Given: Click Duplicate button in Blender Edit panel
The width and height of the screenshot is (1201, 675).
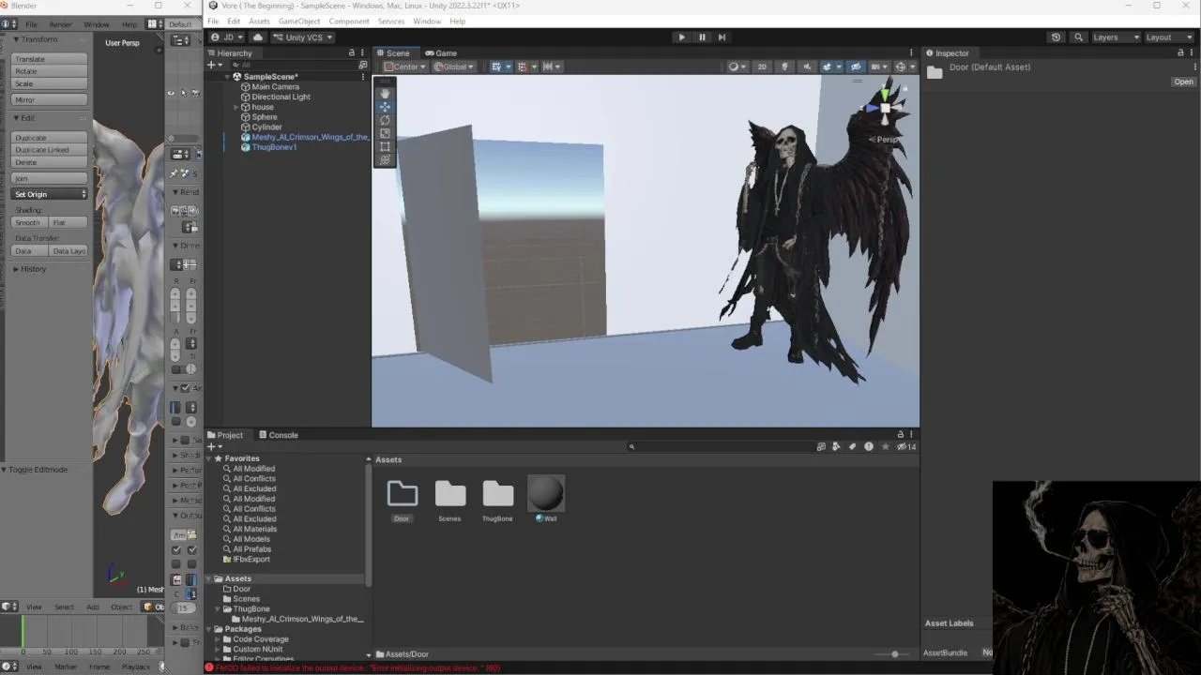Looking at the screenshot, I should click(50, 138).
